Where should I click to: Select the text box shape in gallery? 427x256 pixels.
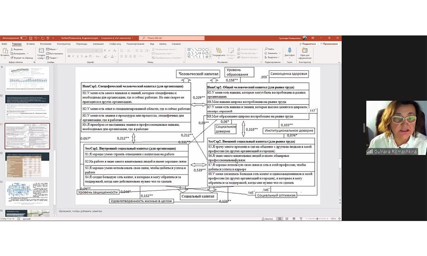(x=189, y=49)
